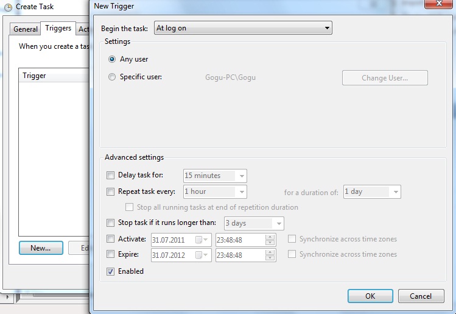Click the Expire time field 23:48:48

click(240, 255)
